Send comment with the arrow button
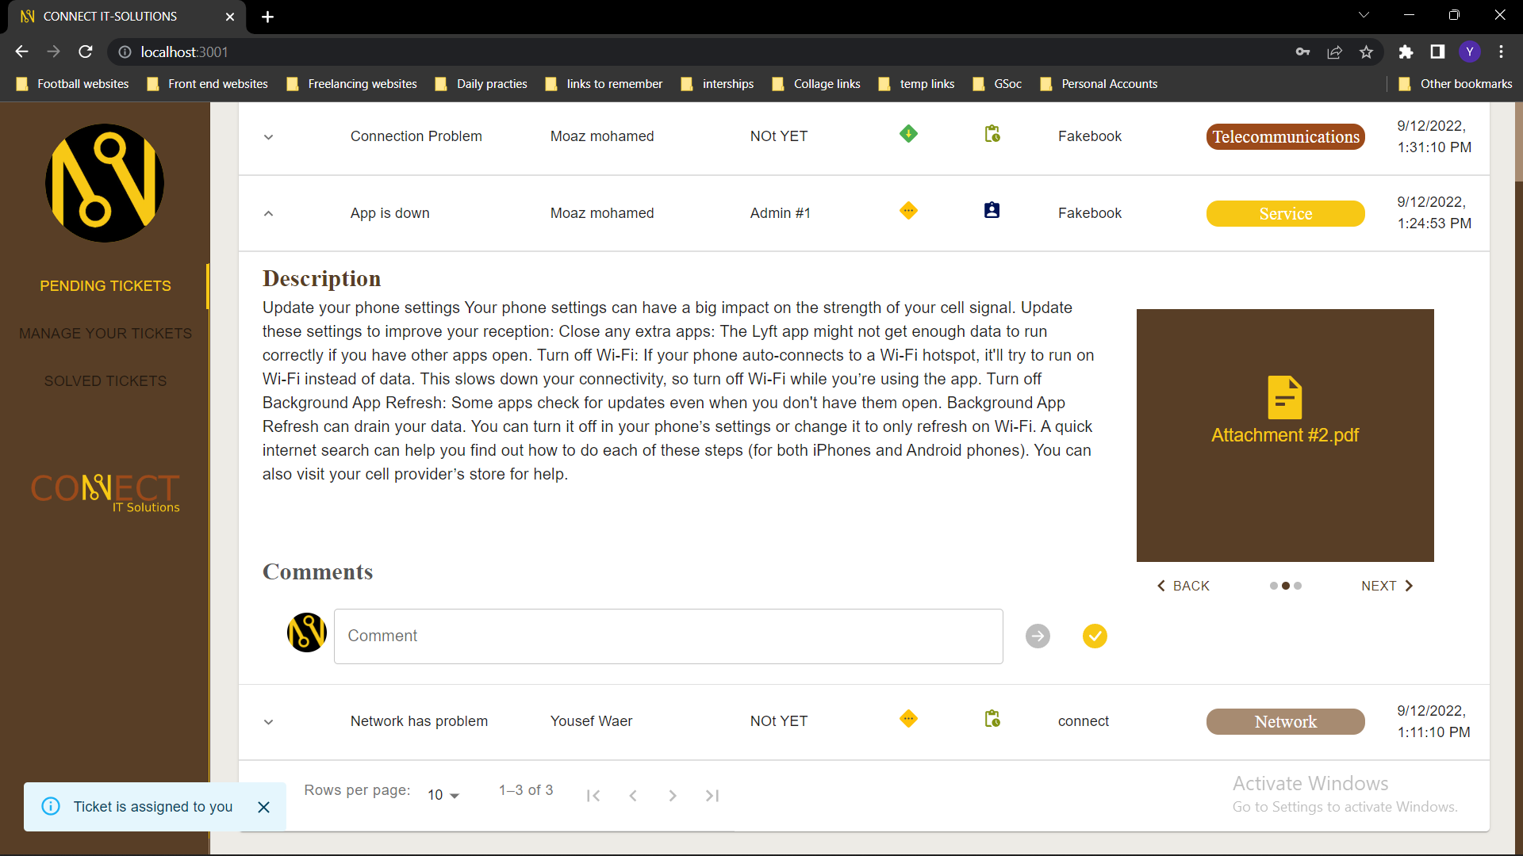Image resolution: width=1523 pixels, height=856 pixels. click(1038, 636)
